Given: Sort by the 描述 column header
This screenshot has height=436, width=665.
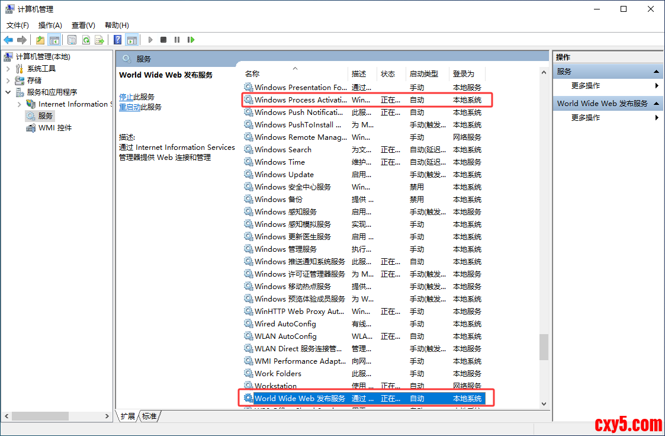Looking at the screenshot, I should pos(362,74).
